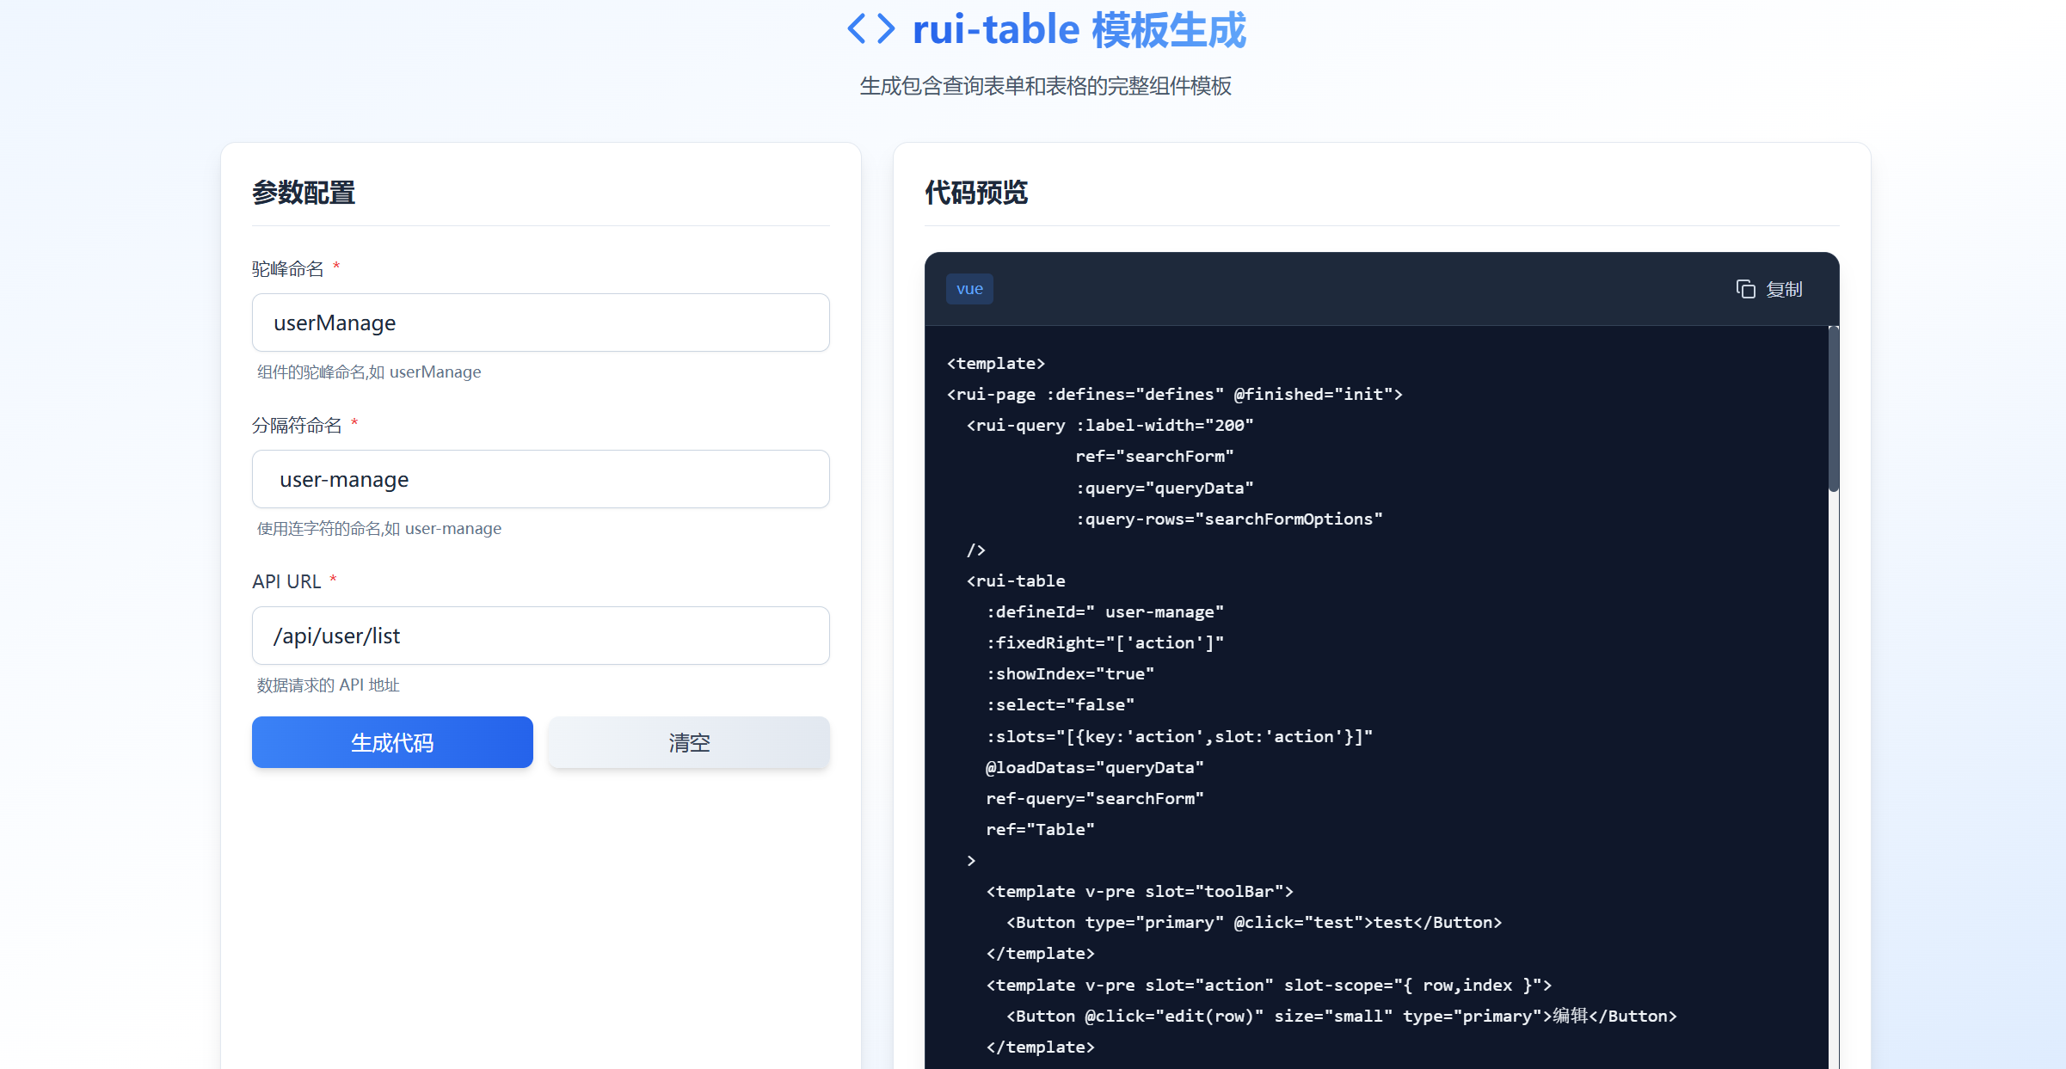Click the hint text 数据请求的 API 地址
The height and width of the screenshot is (1069, 2066).
pyautogui.click(x=329, y=685)
